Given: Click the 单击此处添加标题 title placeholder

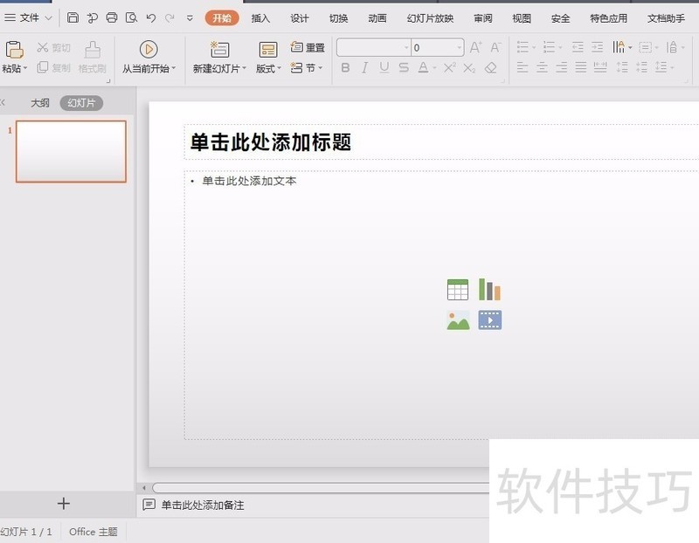Looking at the screenshot, I should pyautogui.click(x=441, y=142).
